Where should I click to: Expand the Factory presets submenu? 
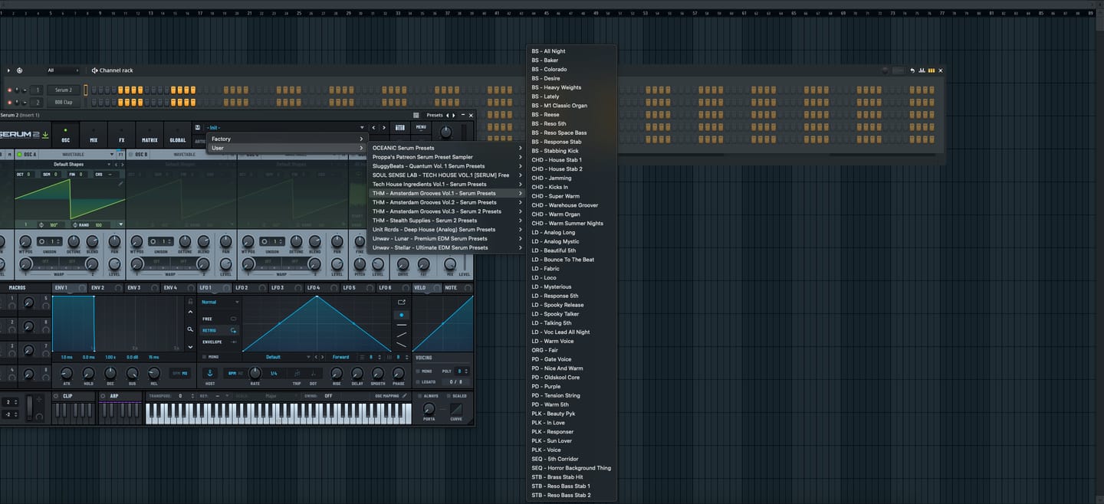coord(286,139)
